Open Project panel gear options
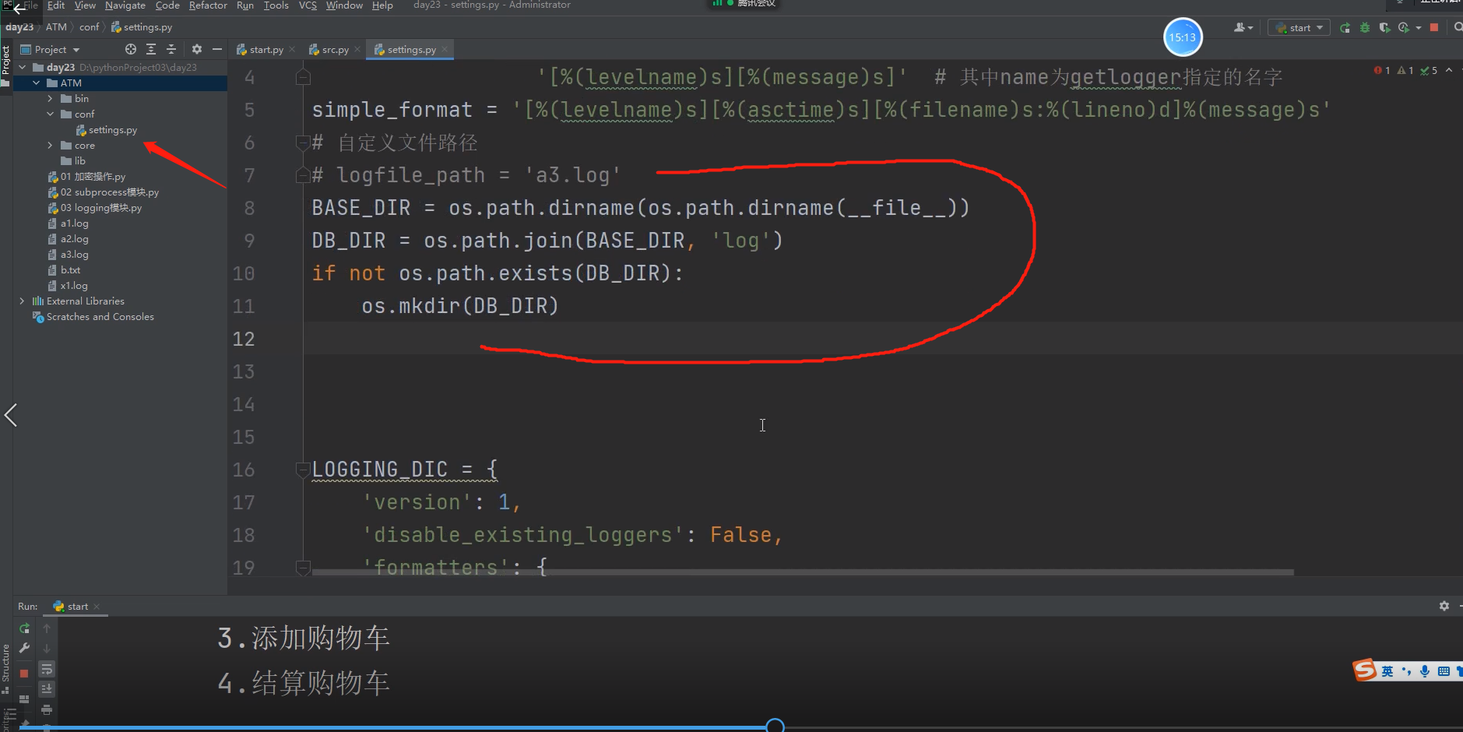The image size is (1463, 732). (197, 49)
